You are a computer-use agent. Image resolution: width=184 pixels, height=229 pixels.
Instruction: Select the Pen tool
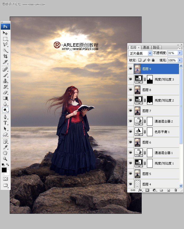pos(5,117)
